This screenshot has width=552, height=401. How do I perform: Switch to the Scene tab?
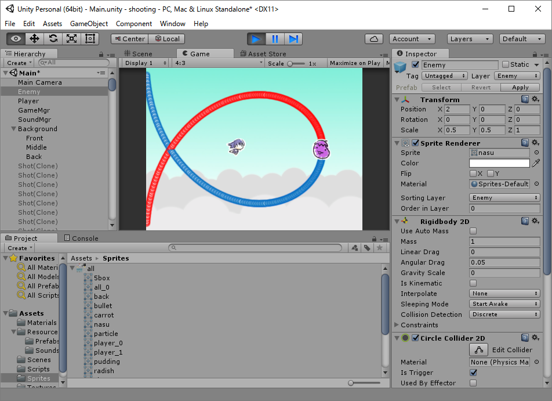coord(138,53)
